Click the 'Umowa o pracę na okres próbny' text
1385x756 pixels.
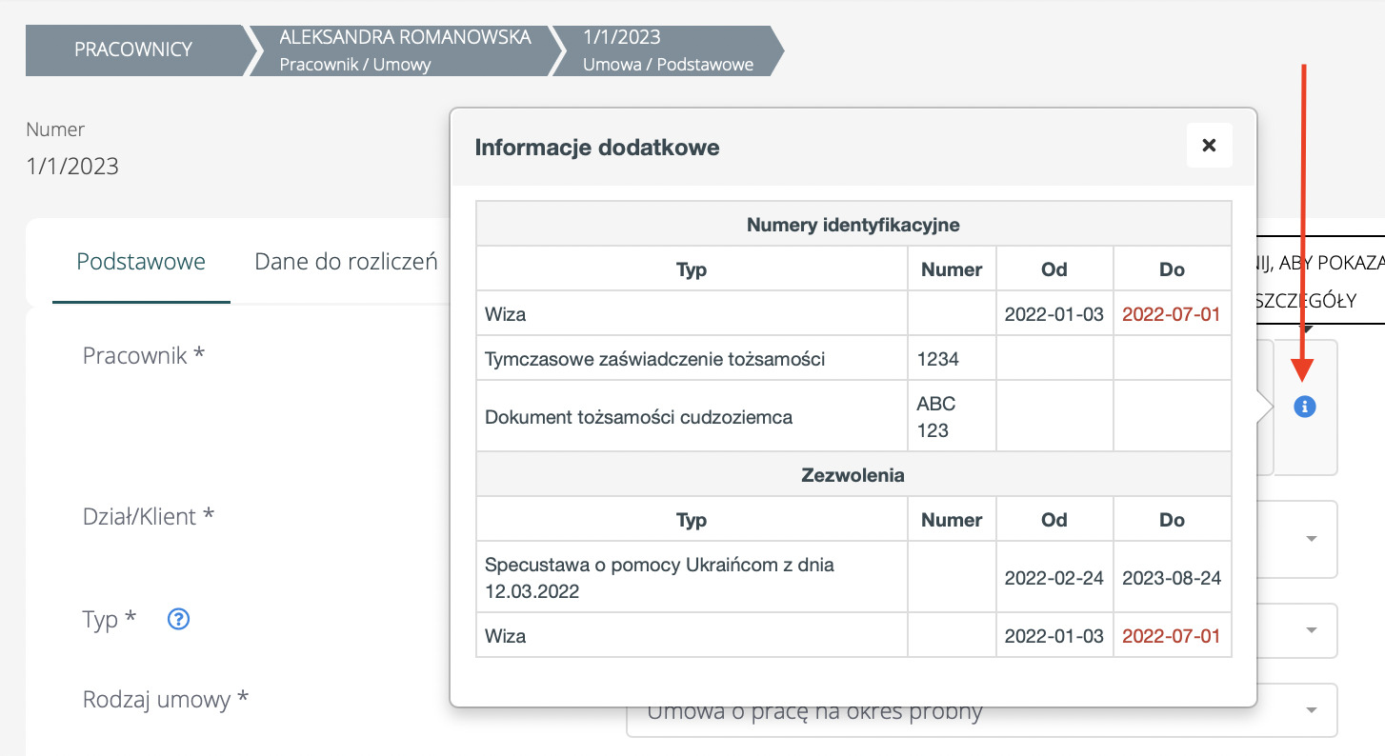pos(814,714)
